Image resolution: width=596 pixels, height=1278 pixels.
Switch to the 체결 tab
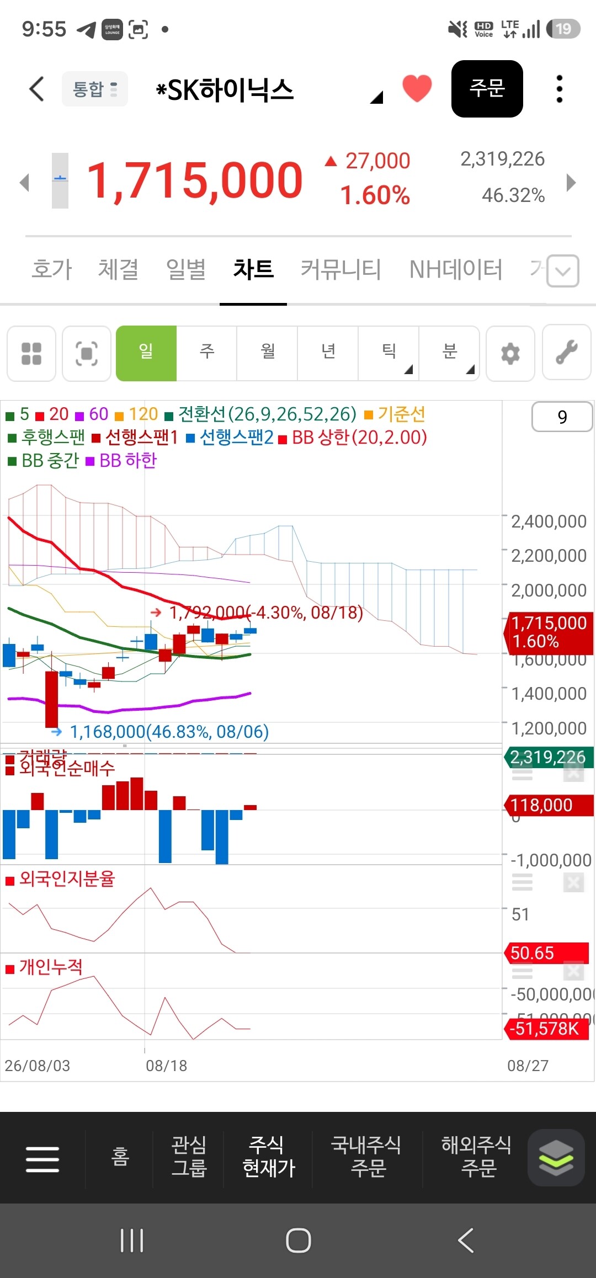tap(118, 270)
